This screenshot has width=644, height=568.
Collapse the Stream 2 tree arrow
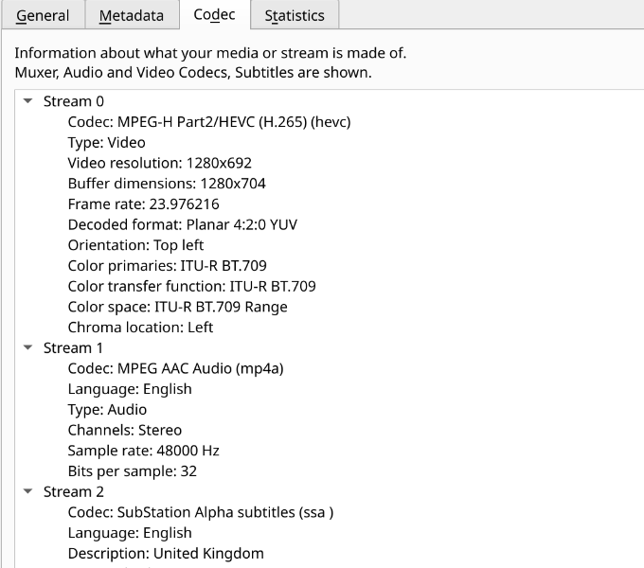27,491
